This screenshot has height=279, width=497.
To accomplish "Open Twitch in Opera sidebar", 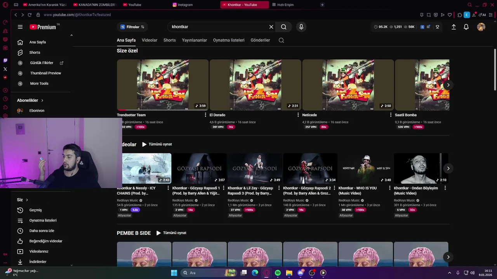I will 5,60.
